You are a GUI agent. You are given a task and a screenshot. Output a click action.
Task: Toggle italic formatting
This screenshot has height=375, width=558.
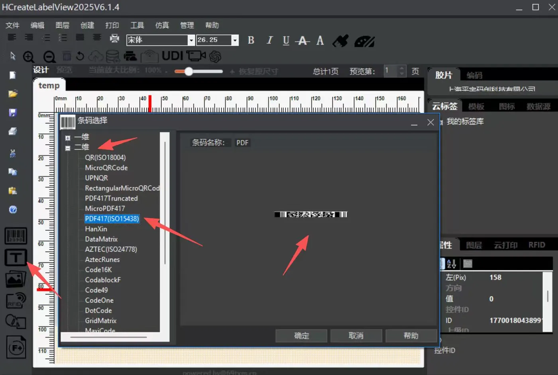269,40
